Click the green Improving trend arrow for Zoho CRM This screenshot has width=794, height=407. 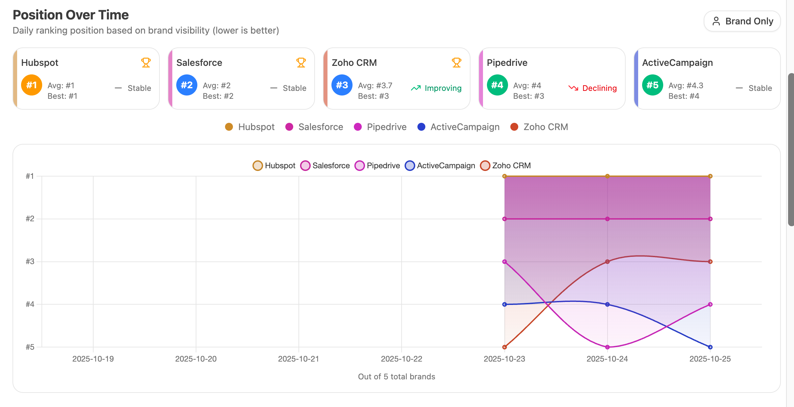[x=416, y=88]
